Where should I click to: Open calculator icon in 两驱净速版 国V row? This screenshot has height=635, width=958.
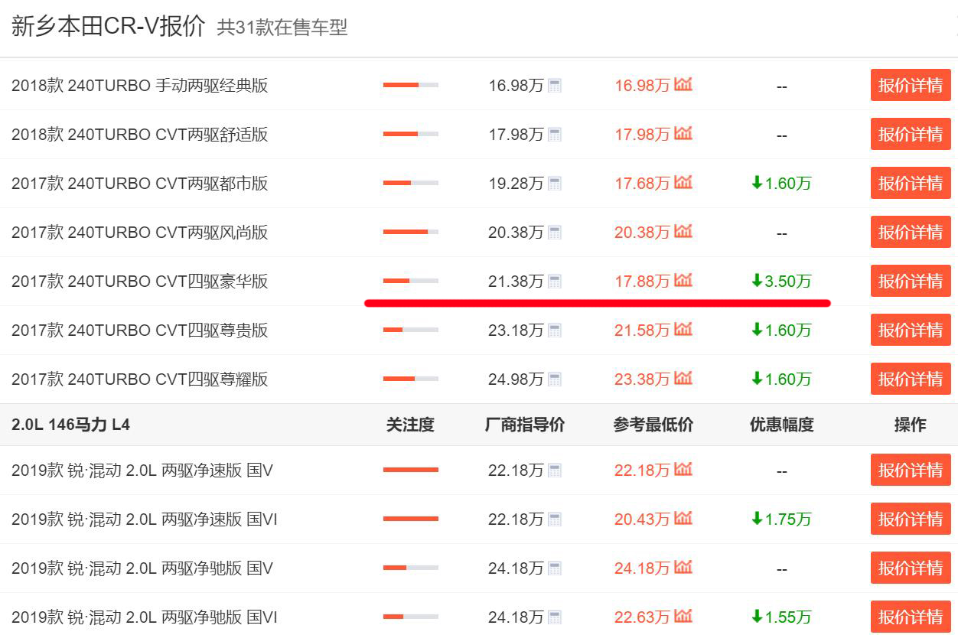click(x=555, y=471)
